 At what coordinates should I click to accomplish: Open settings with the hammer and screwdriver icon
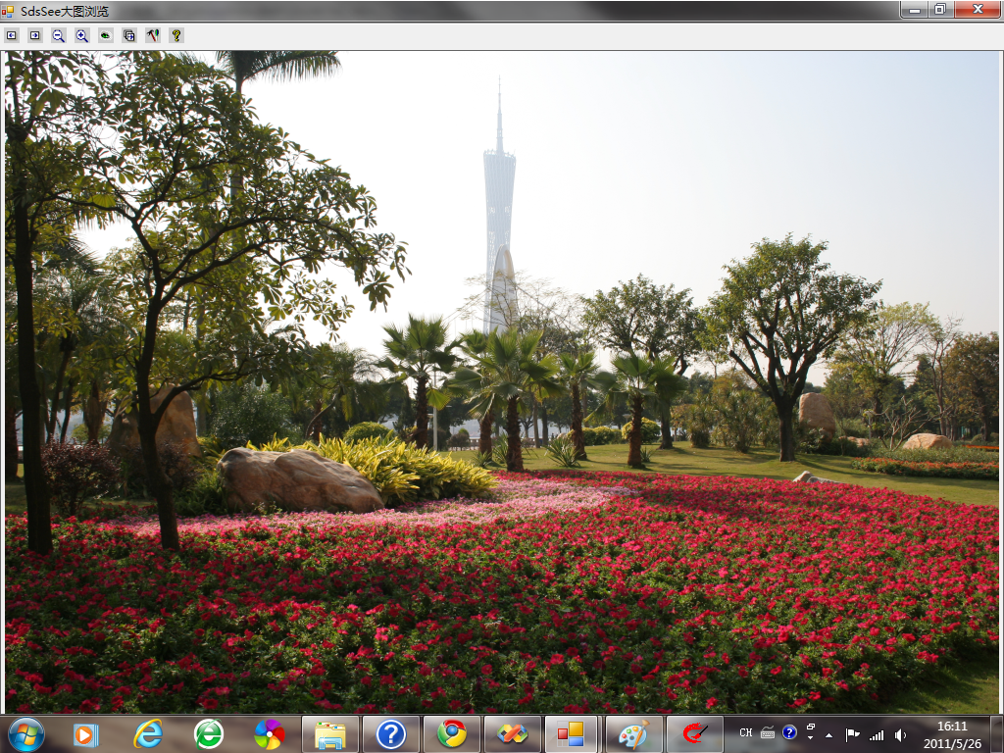[153, 36]
